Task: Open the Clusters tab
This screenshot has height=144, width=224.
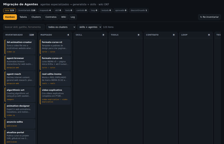Action: (x=36, y=17)
